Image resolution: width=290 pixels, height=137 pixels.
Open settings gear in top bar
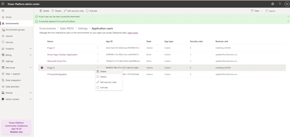272,4
